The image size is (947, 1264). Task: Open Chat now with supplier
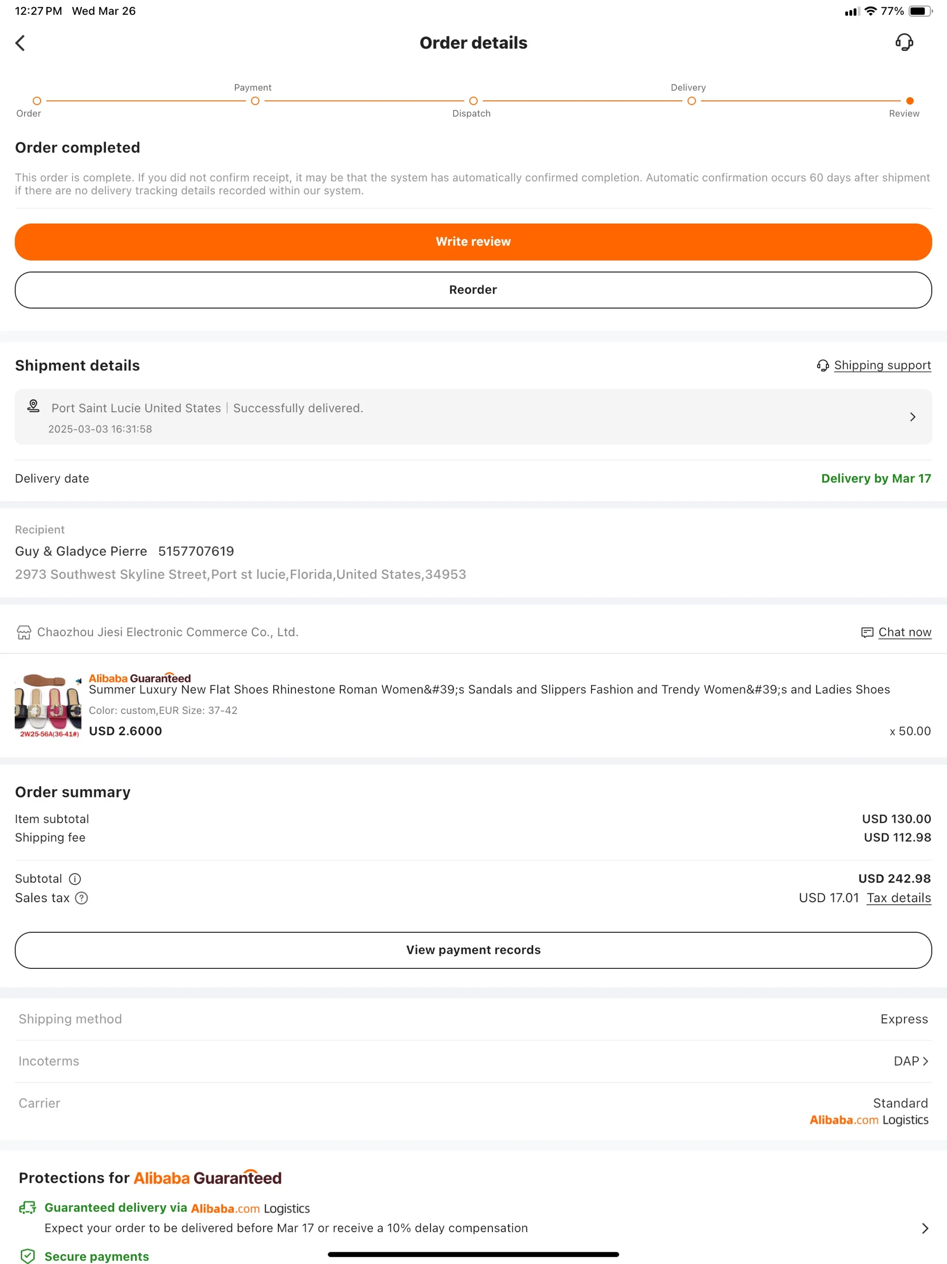click(x=904, y=632)
